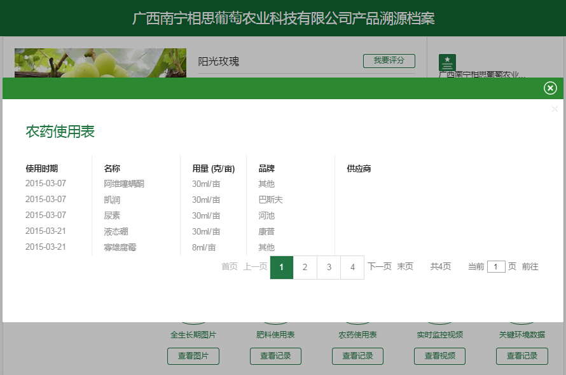This screenshot has width=566, height=375.
Task: Open 查看记录 under 关键环境数据
Action: [x=522, y=356]
